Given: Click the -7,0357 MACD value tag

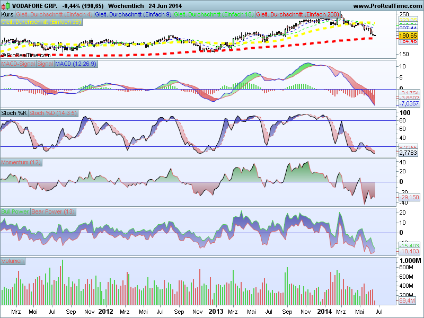Looking at the screenshot, I should [409, 103].
